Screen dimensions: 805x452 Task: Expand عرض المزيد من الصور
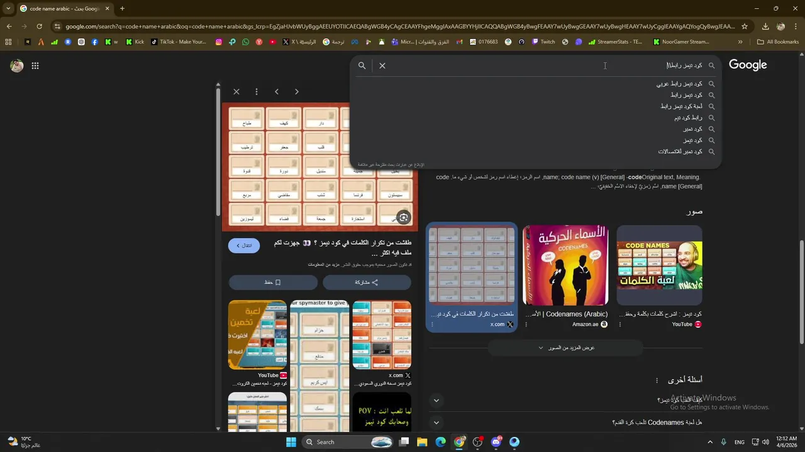tap(566, 348)
